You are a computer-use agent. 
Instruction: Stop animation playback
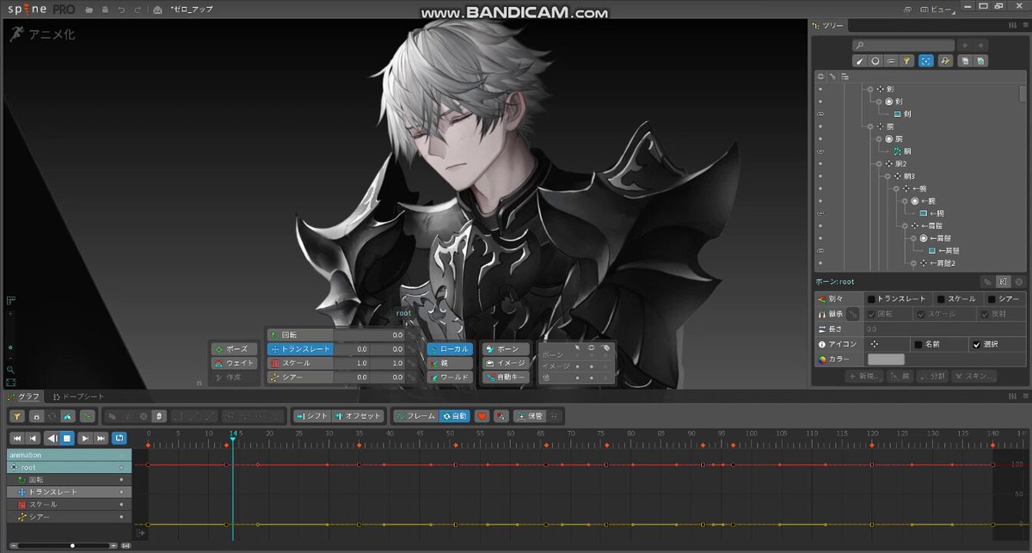point(67,438)
